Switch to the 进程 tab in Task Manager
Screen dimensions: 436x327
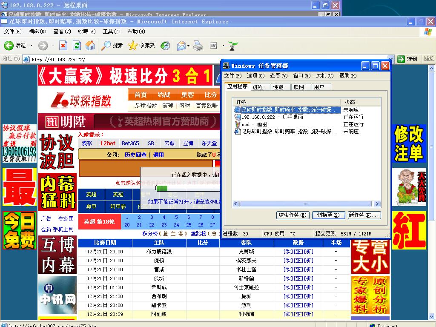(x=258, y=87)
